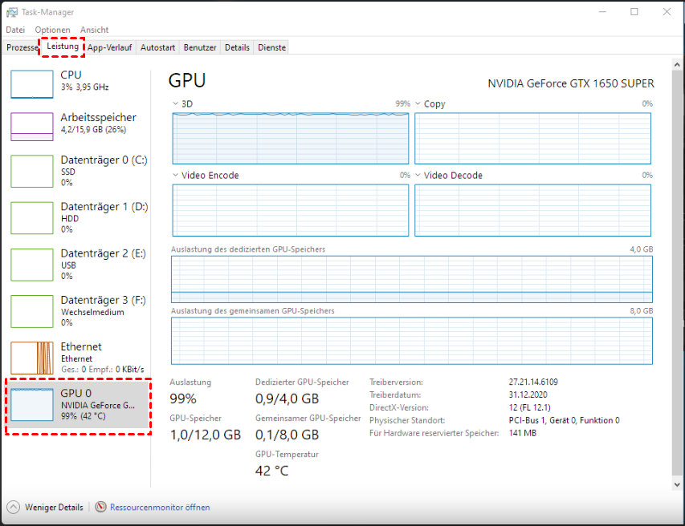Open the Ethernet network activity graph
This screenshot has height=526, width=685.
[x=31, y=358]
